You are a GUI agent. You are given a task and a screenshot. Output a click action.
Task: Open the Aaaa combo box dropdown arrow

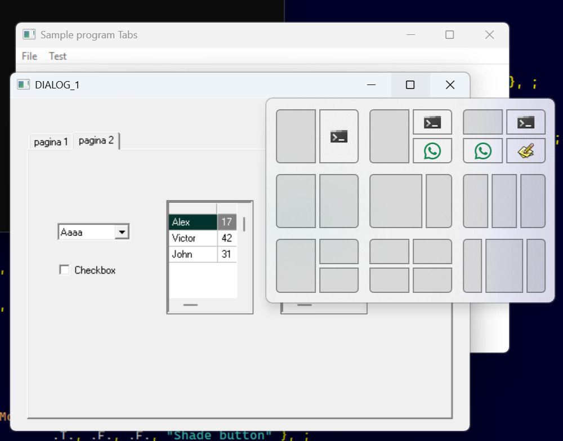[122, 231]
